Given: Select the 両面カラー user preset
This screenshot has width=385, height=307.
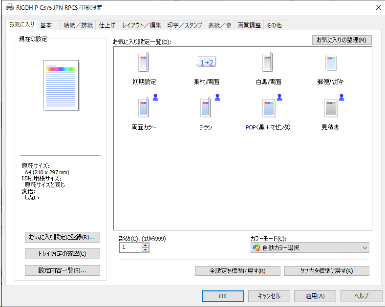Looking at the screenshot, I should click(144, 108).
